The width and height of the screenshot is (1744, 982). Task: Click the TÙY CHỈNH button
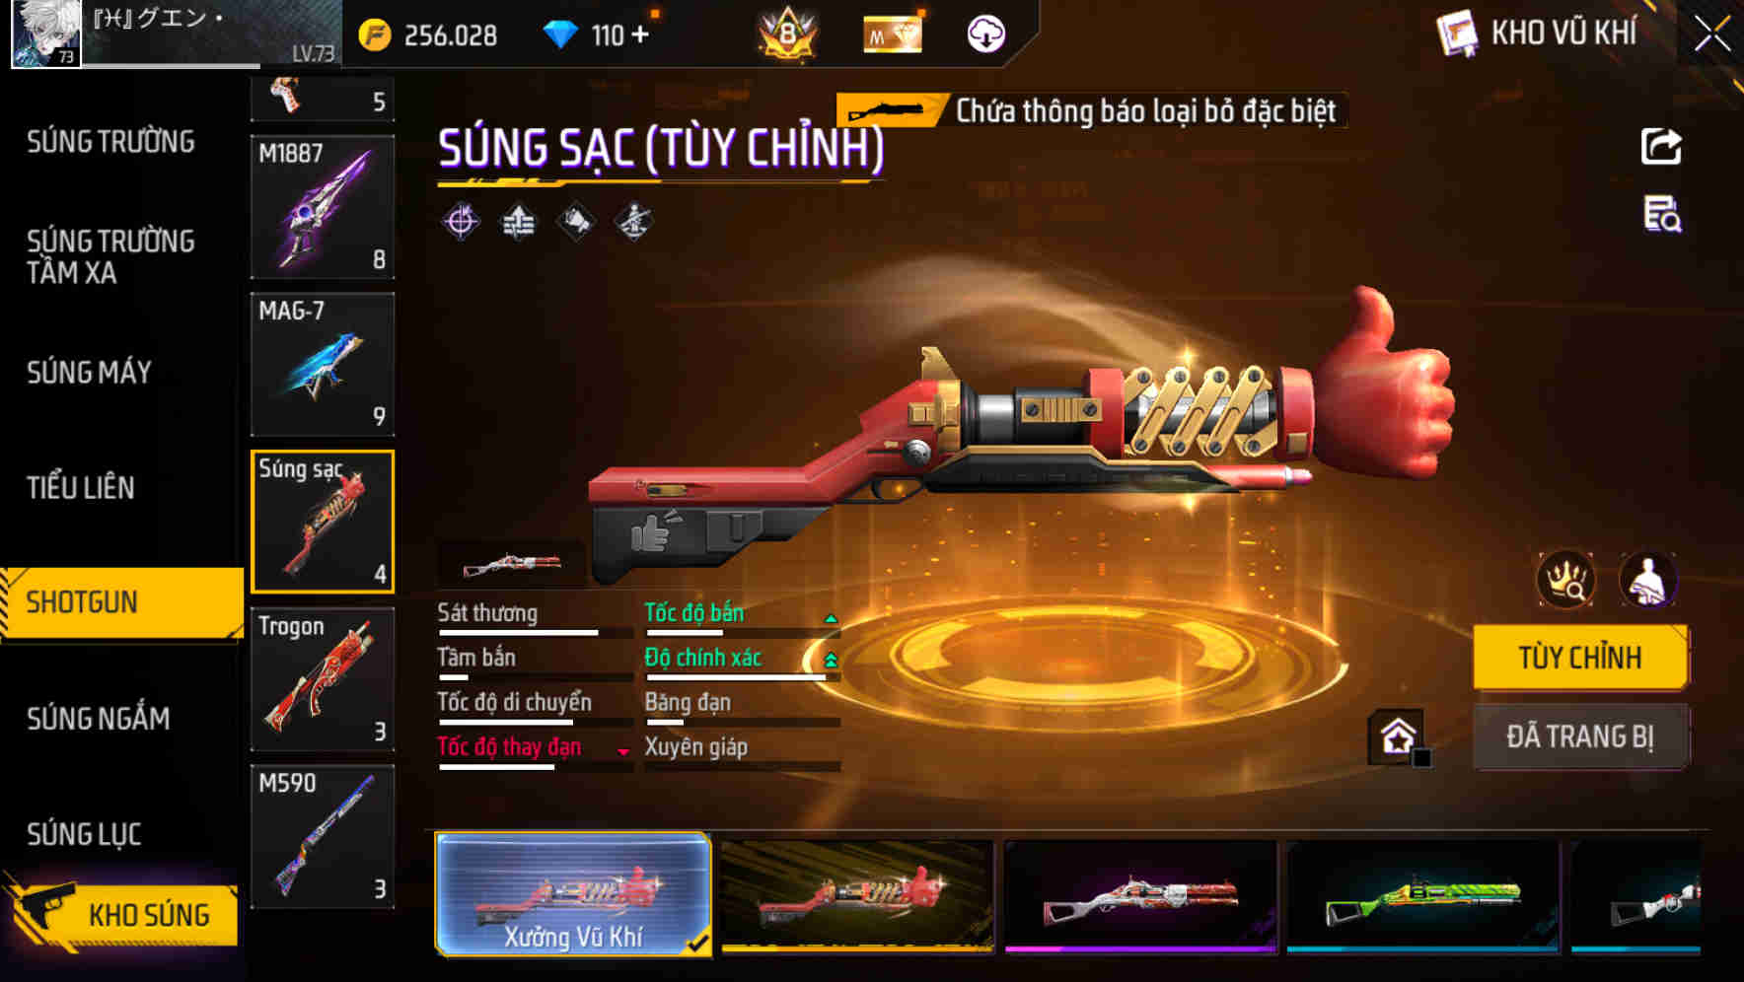[1580, 657]
